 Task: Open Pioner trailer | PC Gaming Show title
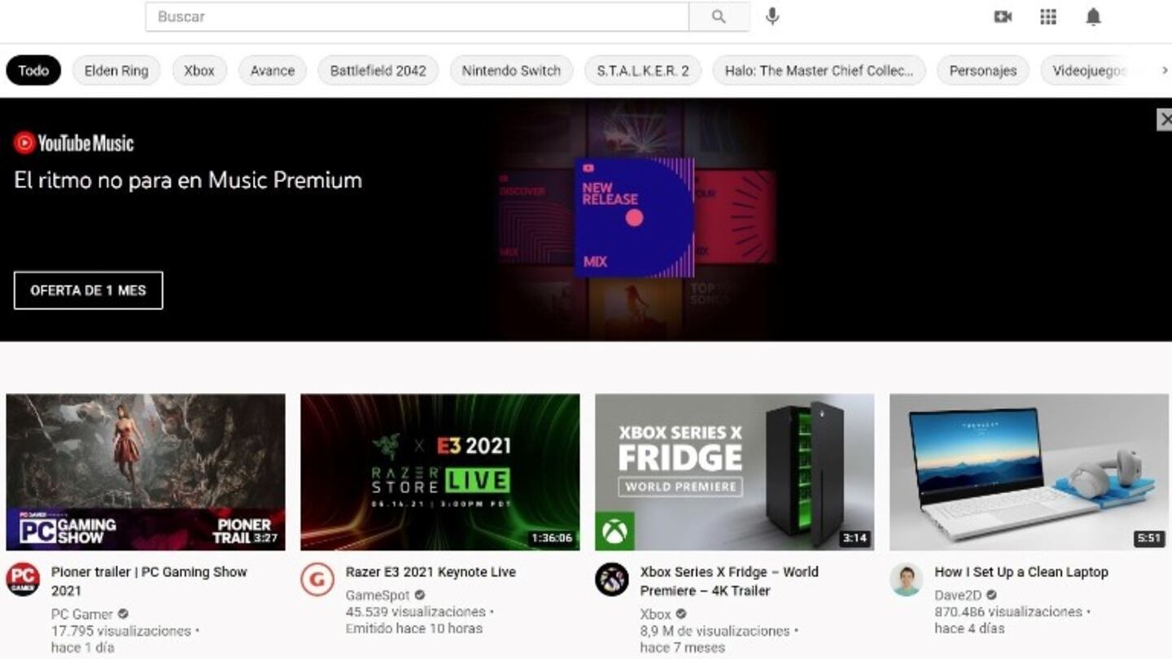pos(149,581)
